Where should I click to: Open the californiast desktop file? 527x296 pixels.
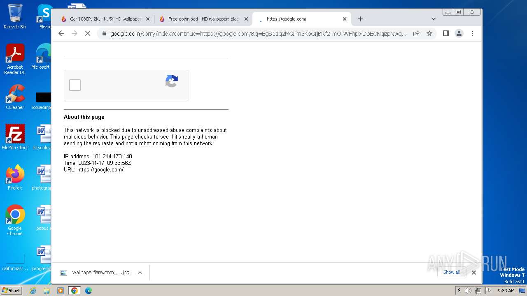pos(15,262)
